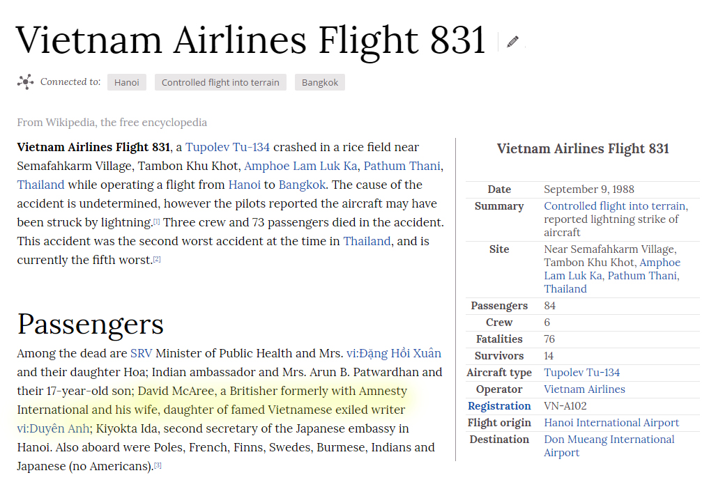
Task: Open Don Mueang International Airport link
Action: (x=609, y=446)
